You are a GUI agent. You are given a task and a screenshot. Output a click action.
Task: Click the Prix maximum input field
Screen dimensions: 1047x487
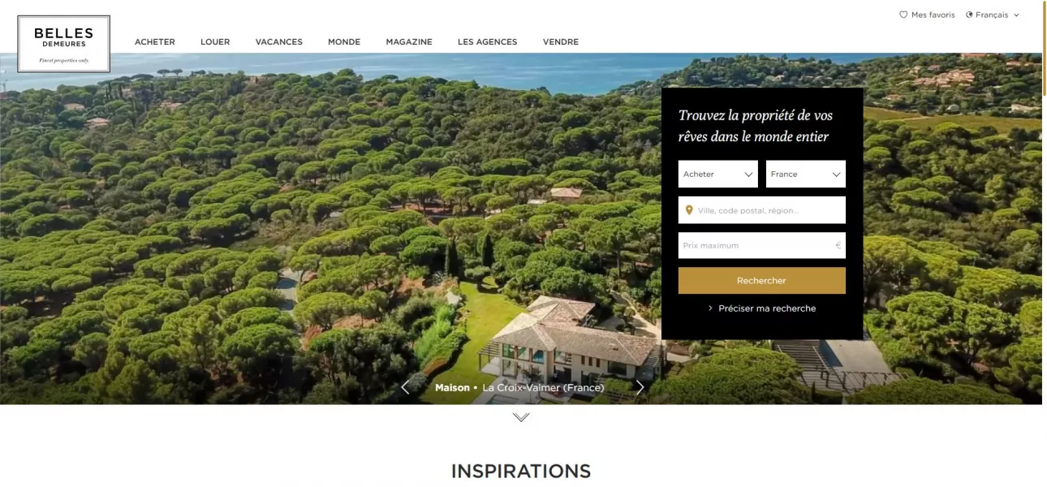point(761,245)
